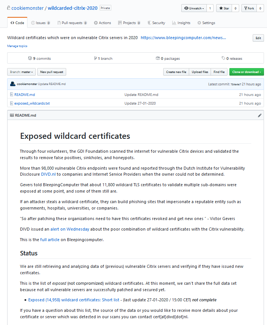The image size is (267, 325).
Task: Switch to the Code tab
Action: click(x=17, y=23)
